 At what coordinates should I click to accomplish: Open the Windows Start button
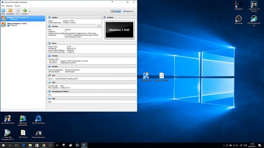[3, 145]
